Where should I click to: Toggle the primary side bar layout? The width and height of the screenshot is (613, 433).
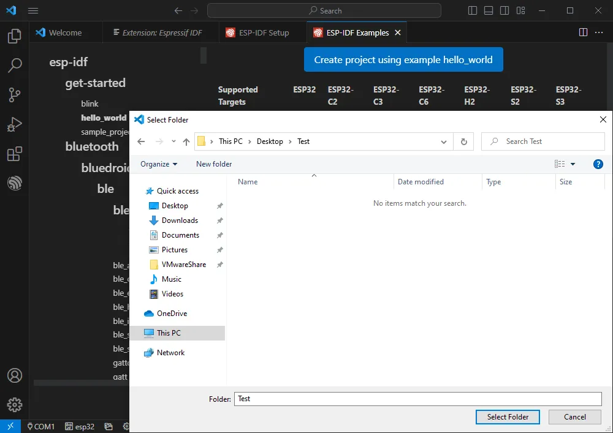[473, 10]
